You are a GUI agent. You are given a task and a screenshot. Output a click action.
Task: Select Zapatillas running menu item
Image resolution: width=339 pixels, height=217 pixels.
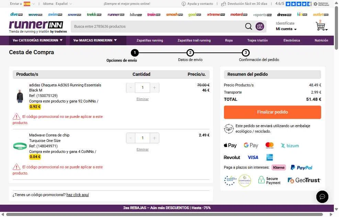(x=150, y=40)
